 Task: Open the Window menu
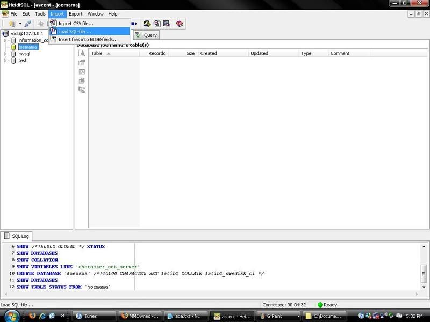pyautogui.click(x=95, y=14)
